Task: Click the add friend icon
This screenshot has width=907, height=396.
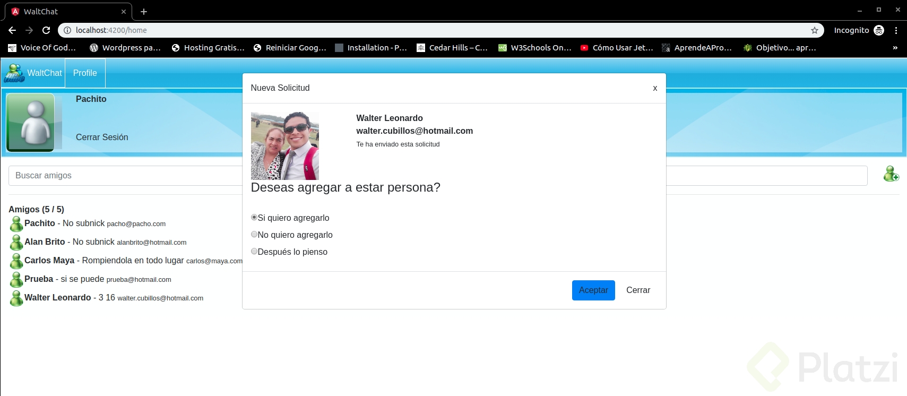Action: pos(891,174)
